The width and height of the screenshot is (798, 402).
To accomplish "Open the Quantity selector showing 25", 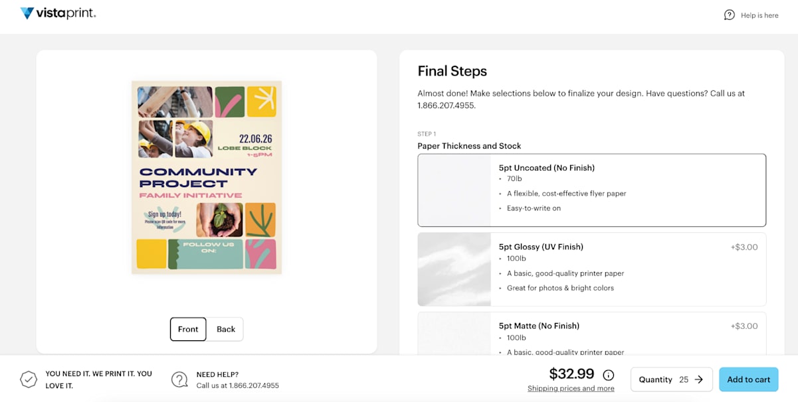I will click(x=671, y=379).
